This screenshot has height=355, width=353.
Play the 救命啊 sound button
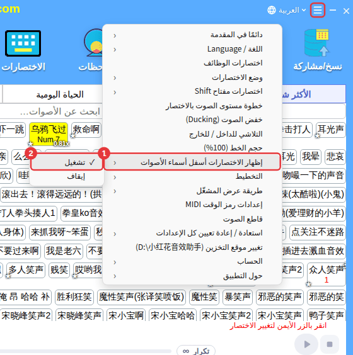[x=86, y=130]
